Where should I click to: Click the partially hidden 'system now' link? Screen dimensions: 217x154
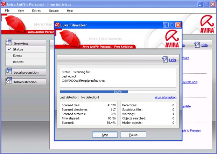(x=190, y=82)
